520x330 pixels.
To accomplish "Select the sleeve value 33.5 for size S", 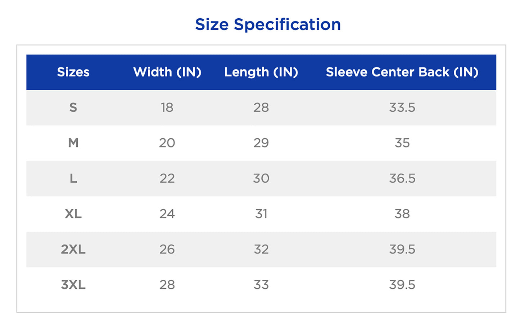I will [x=402, y=107].
